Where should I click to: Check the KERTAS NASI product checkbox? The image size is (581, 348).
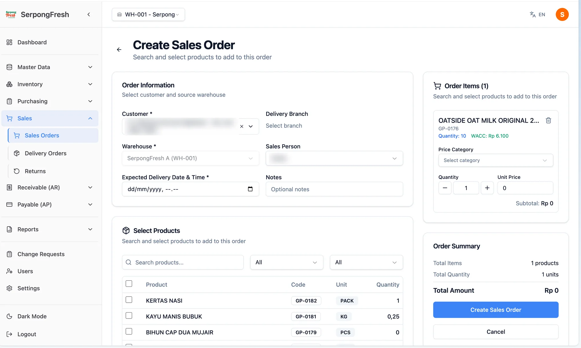click(129, 300)
